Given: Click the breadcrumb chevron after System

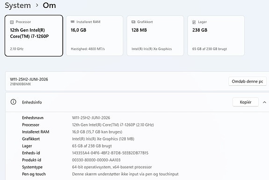Looking at the screenshot, I should point(37,5).
